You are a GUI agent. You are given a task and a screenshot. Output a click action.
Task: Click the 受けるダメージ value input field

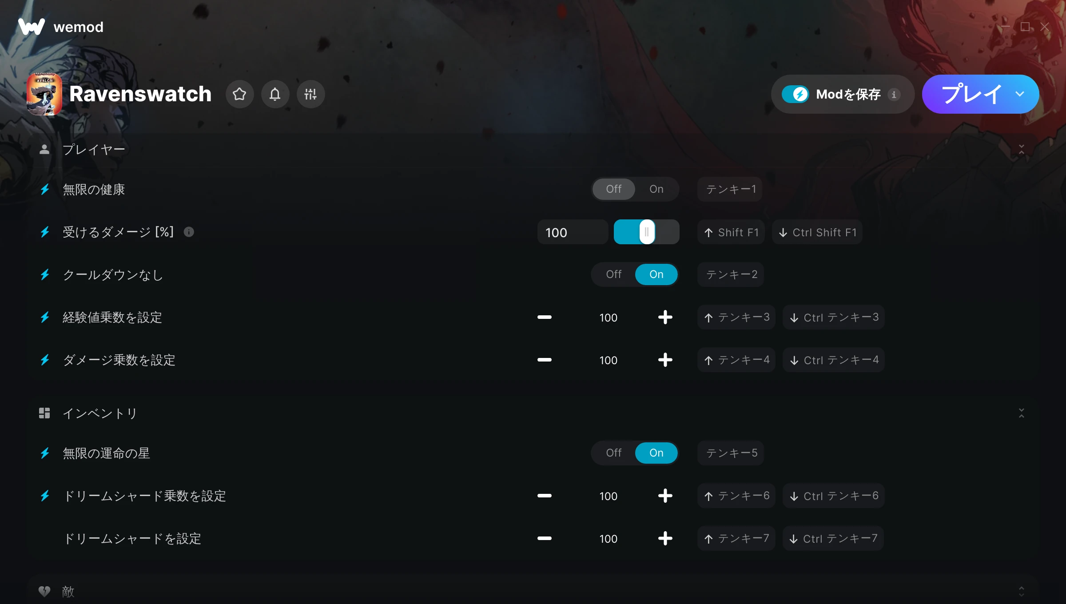tap(573, 232)
